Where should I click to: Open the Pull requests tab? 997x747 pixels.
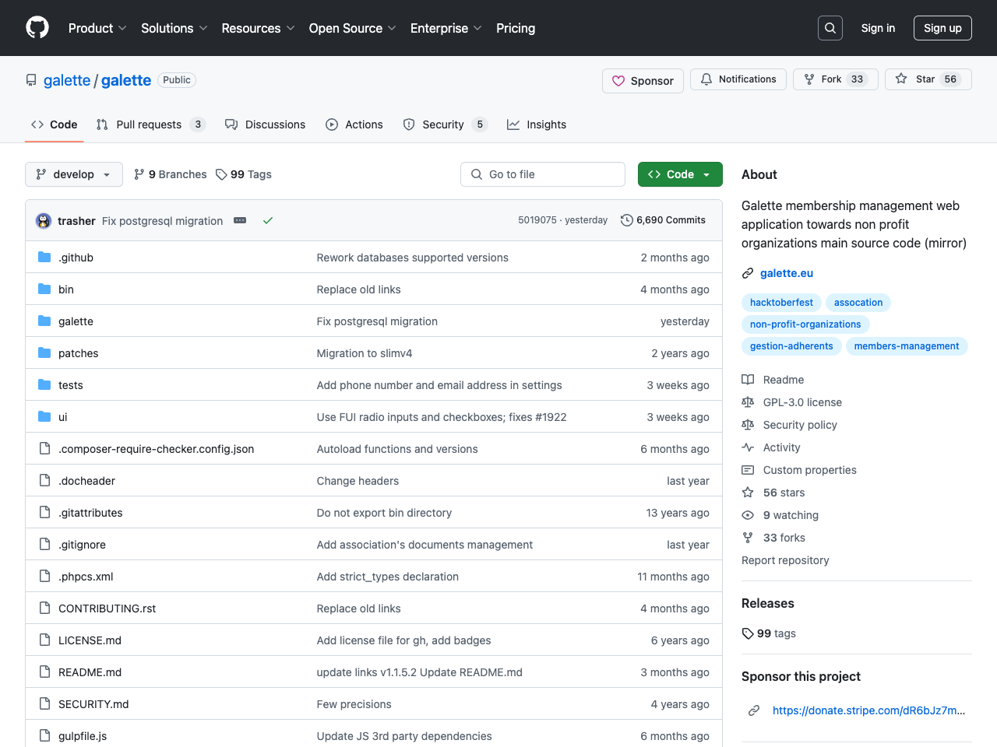click(150, 124)
